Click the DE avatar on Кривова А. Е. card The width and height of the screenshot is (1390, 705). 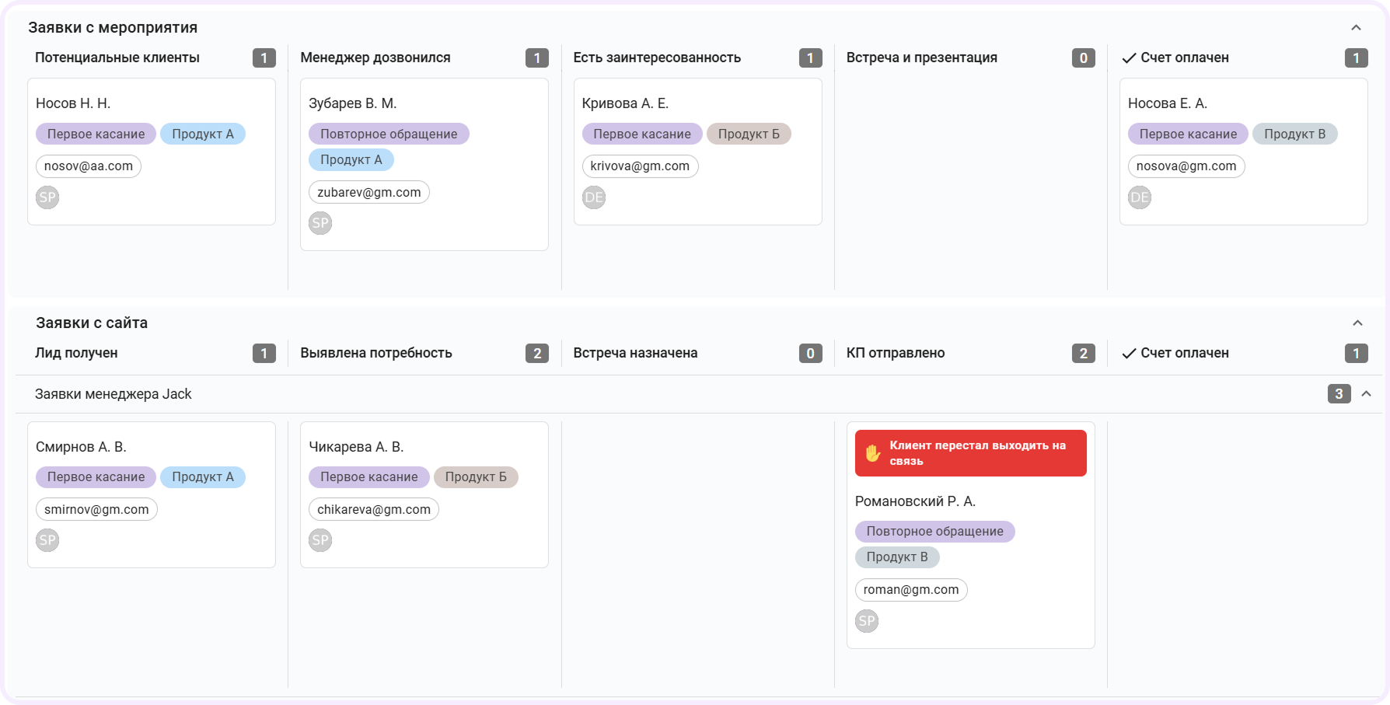pyautogui.click(x=594, y=197)
